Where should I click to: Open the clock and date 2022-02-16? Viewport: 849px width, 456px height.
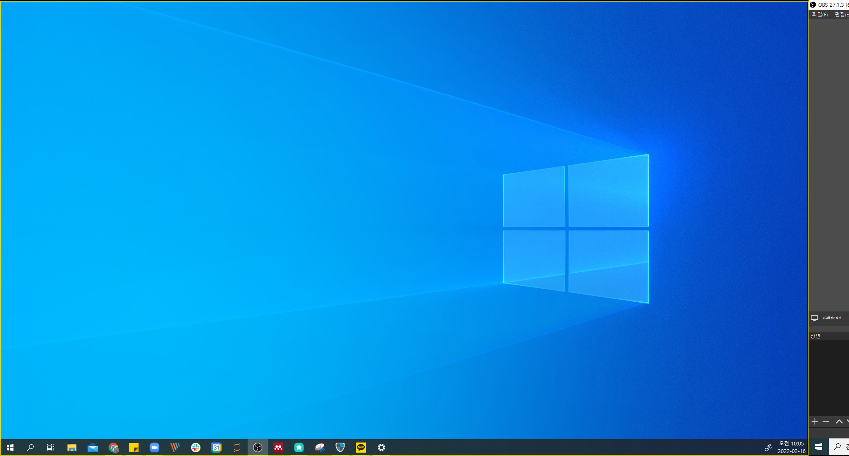(791, 447)
